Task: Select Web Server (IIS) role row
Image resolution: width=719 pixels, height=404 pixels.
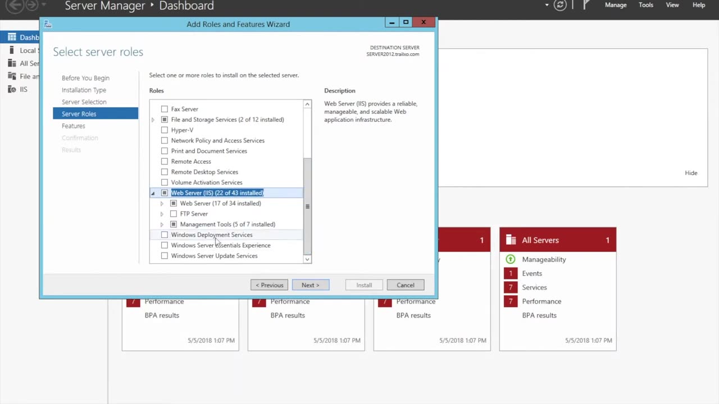Action: 226,193
